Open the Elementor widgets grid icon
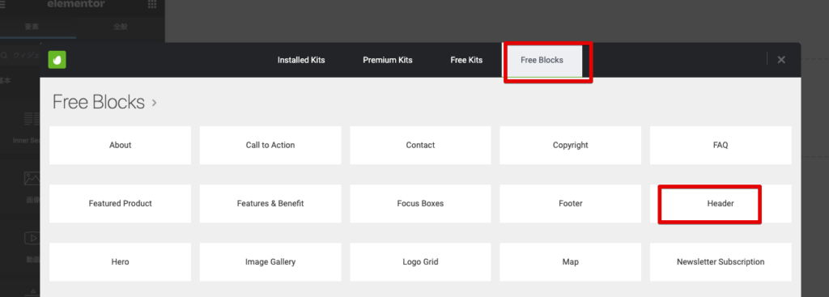 point(152,4)
